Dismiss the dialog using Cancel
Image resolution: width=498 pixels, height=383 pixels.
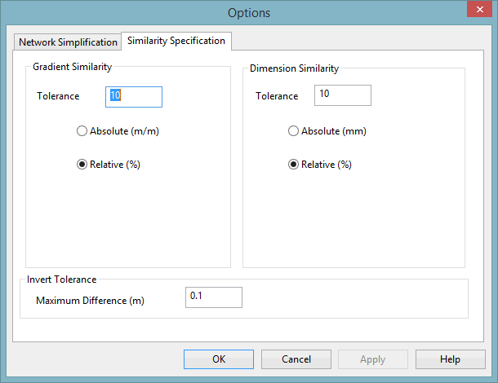[x=296, y=359]
